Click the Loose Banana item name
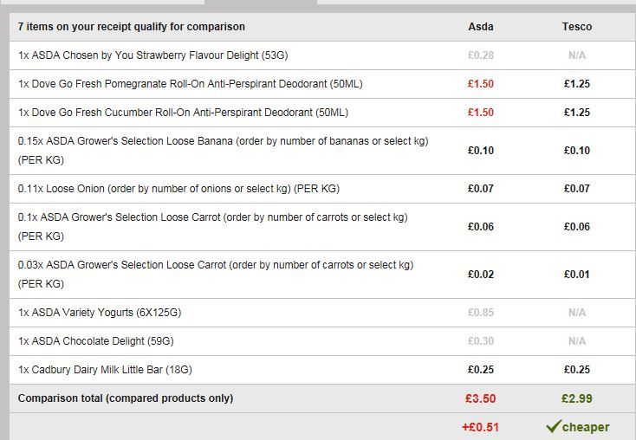This screenshot has width=636, height=440. 223,141
